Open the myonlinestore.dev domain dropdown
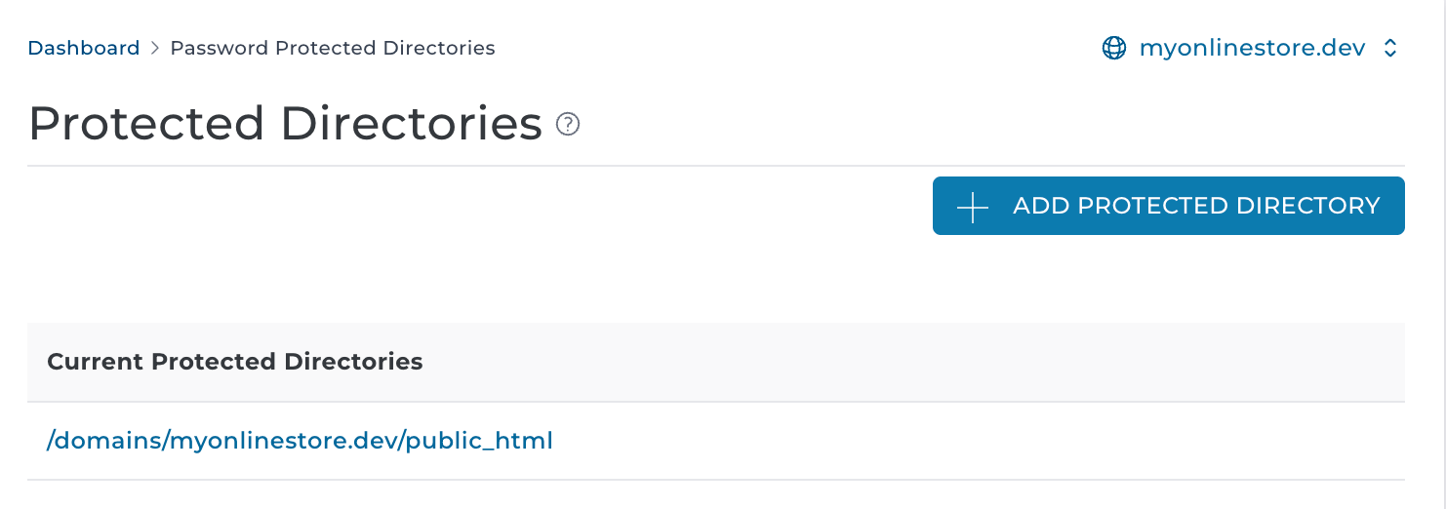Screen dimensions: 1446x509 1252,48
